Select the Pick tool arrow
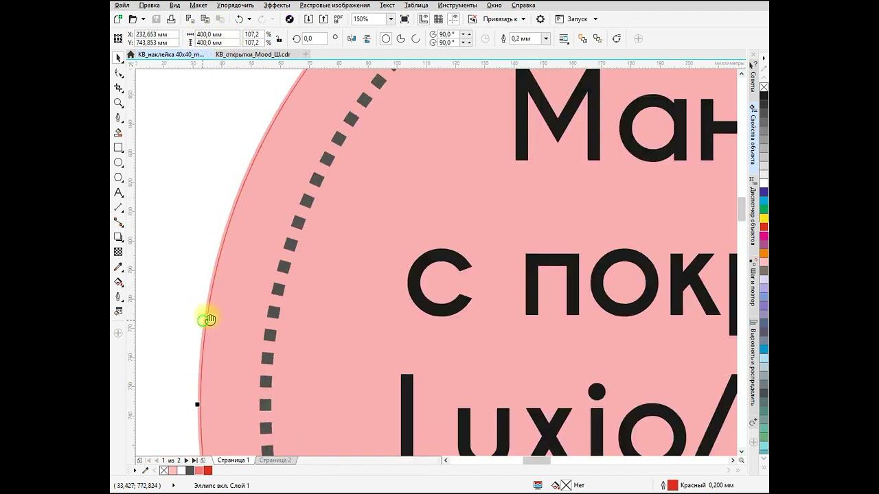 118,58
